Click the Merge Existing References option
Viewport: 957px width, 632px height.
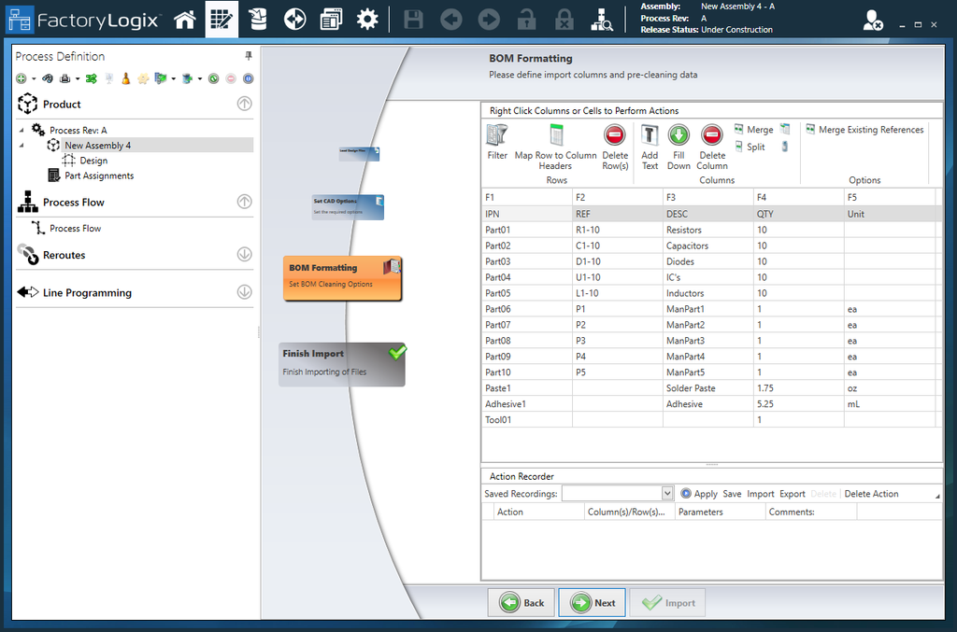865,130
